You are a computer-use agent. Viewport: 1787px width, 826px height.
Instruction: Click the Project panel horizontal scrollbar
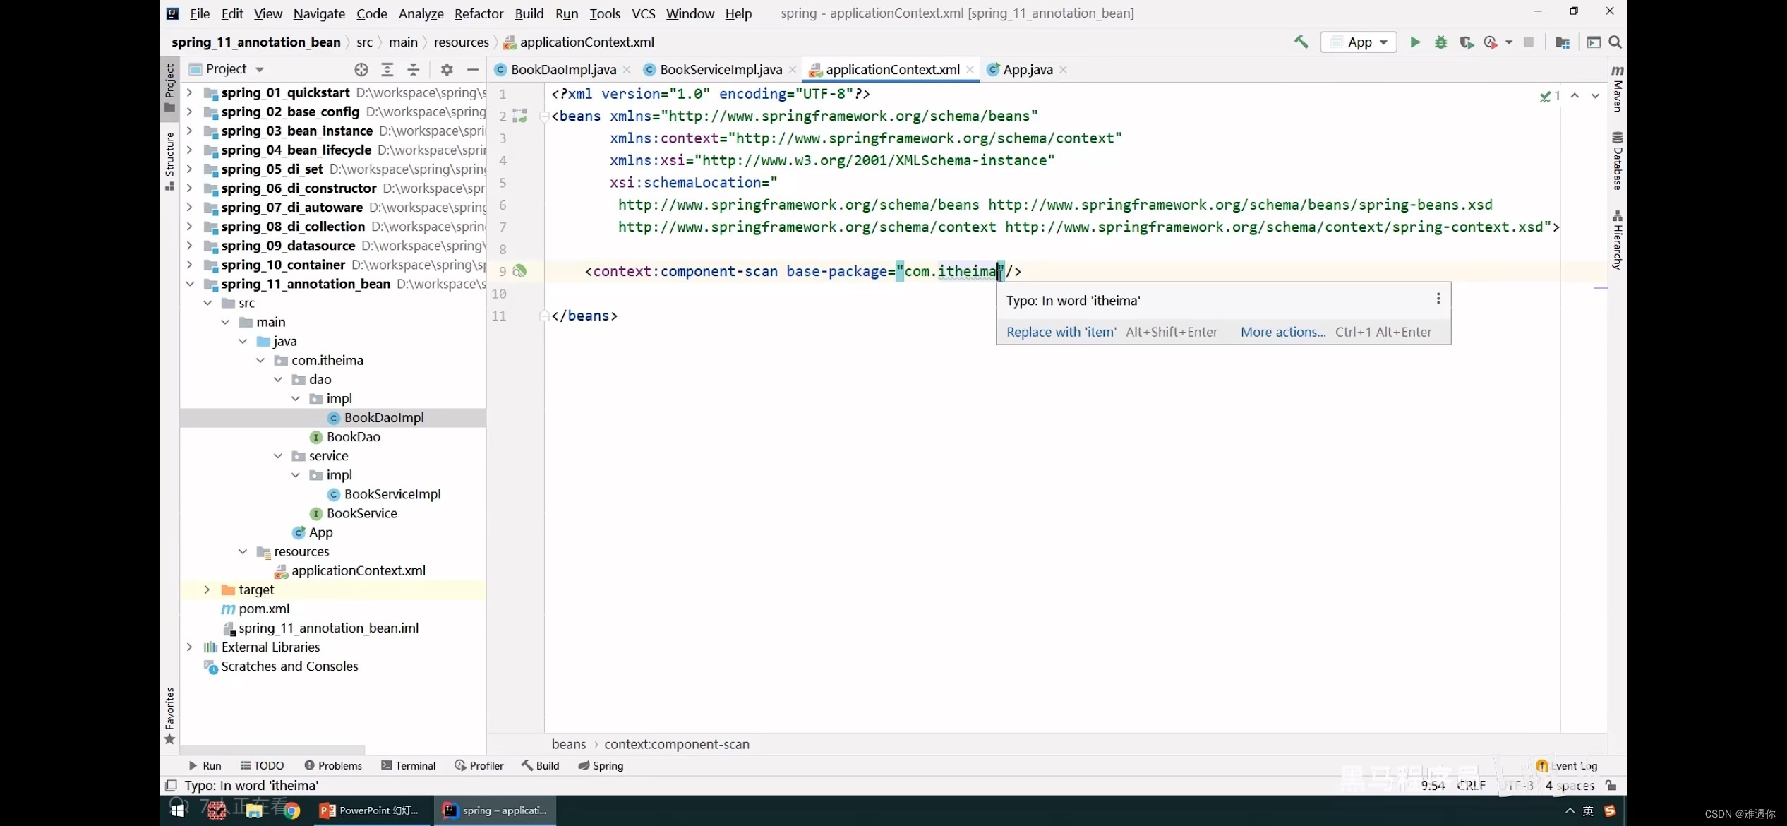(272, 749)
